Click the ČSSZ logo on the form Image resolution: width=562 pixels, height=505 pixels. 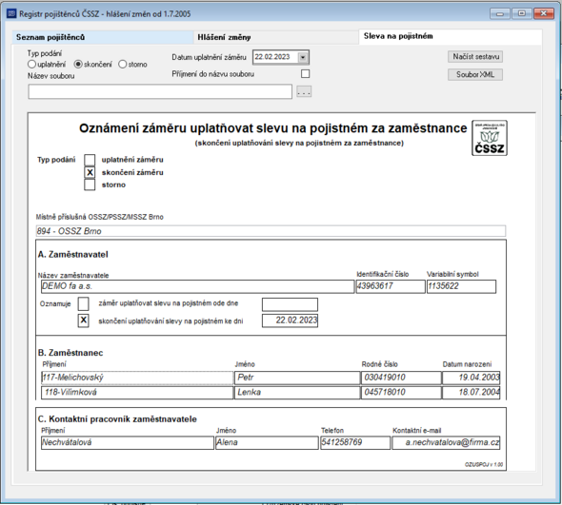[x=490, y=138]
